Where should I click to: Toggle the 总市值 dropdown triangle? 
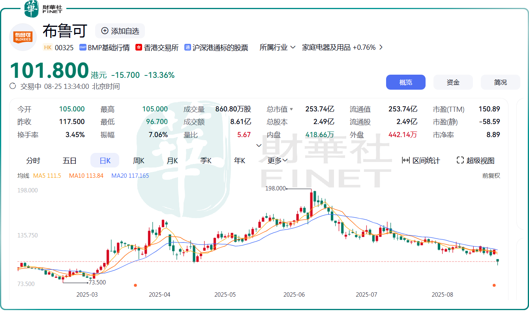tap(291, 109)
